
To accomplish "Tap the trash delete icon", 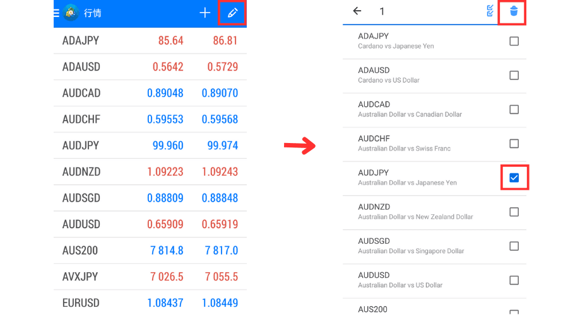I will [513, 11].
